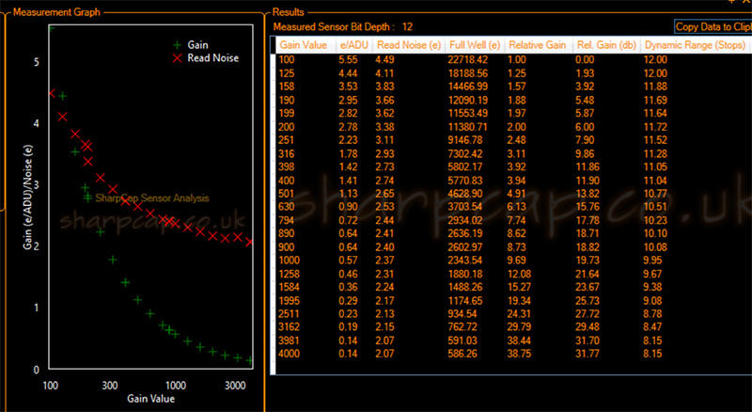Sort by the Relative Gain column header
This screenshot has width=752, height=412.
(x=538, y=44)
